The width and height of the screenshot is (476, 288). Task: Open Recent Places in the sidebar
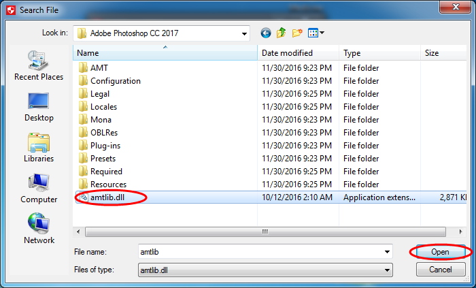pos(39,66)
